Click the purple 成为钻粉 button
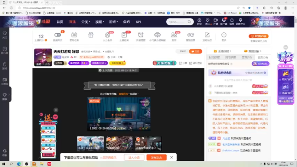Screen dimensions: 297x167 pos(261,63)
